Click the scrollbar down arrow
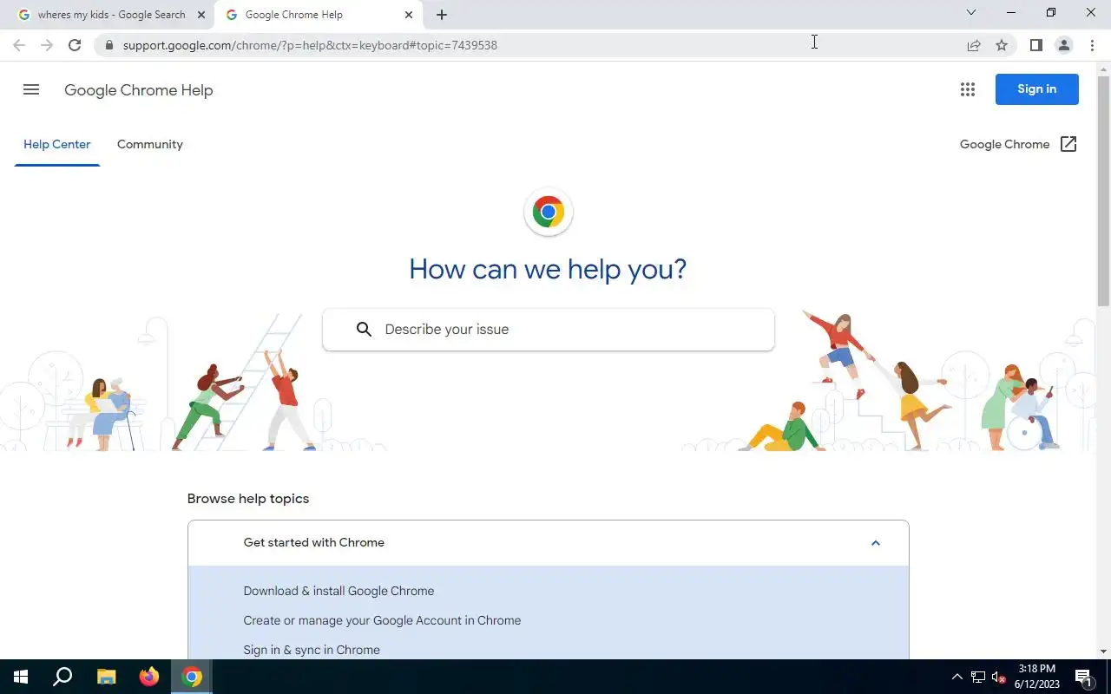This screenshot has width=1111, height=694. (1103, 651)
